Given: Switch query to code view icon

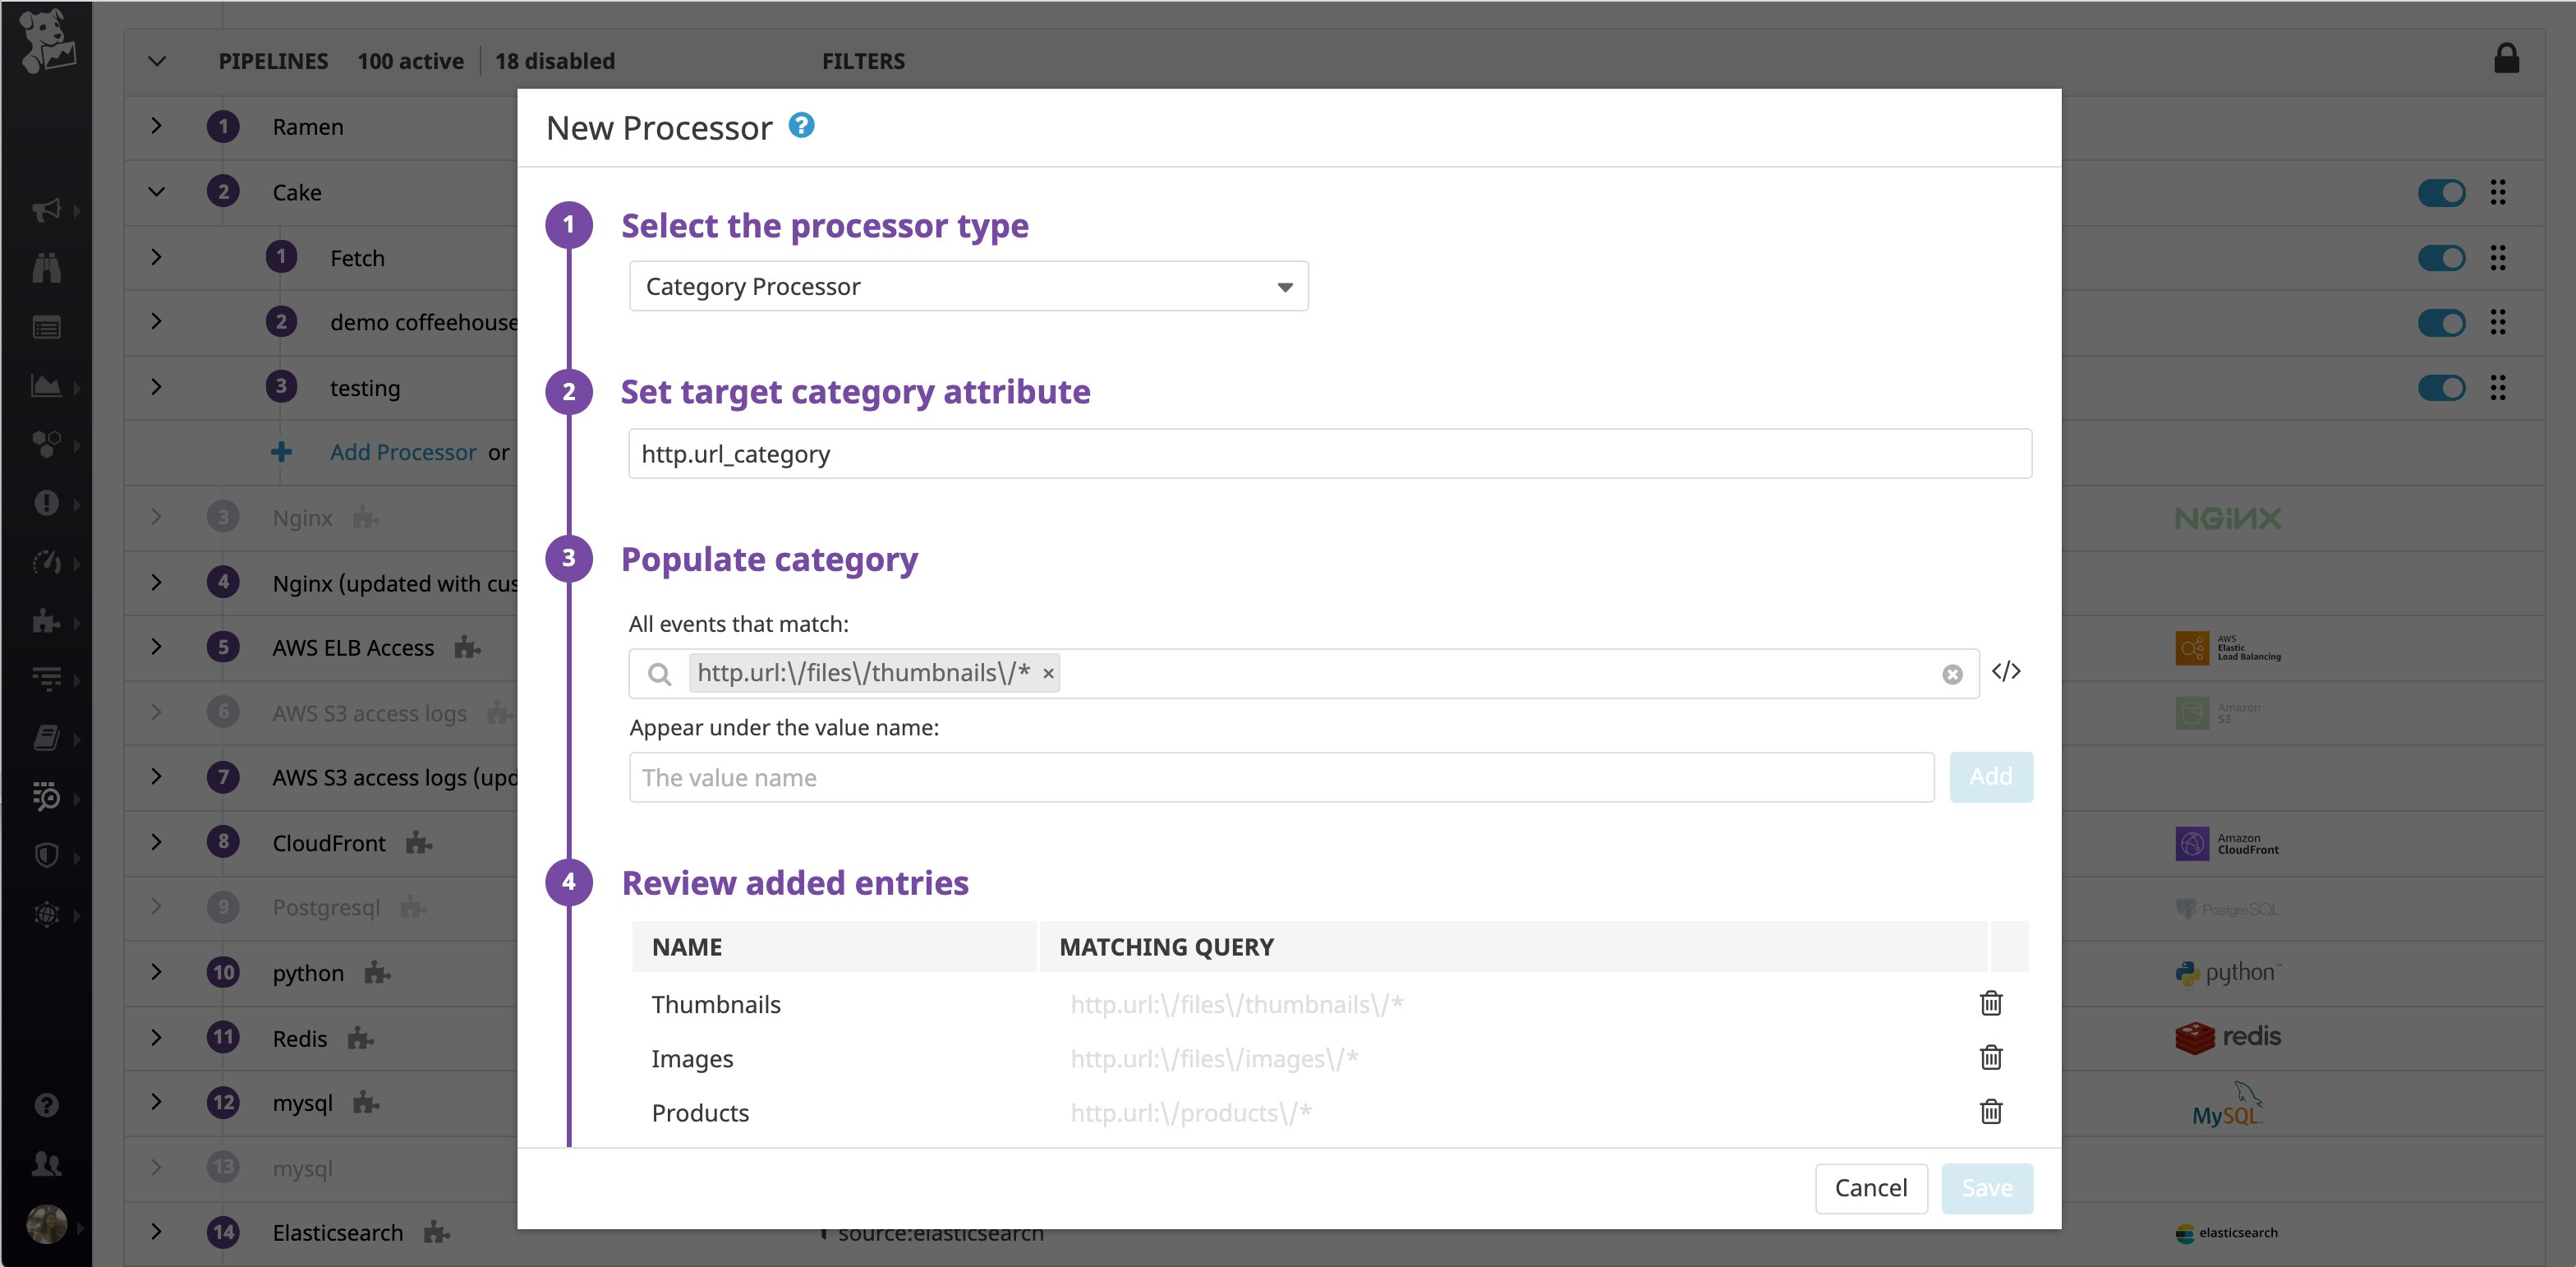Looking at the screenshot, I should 2006,672.
